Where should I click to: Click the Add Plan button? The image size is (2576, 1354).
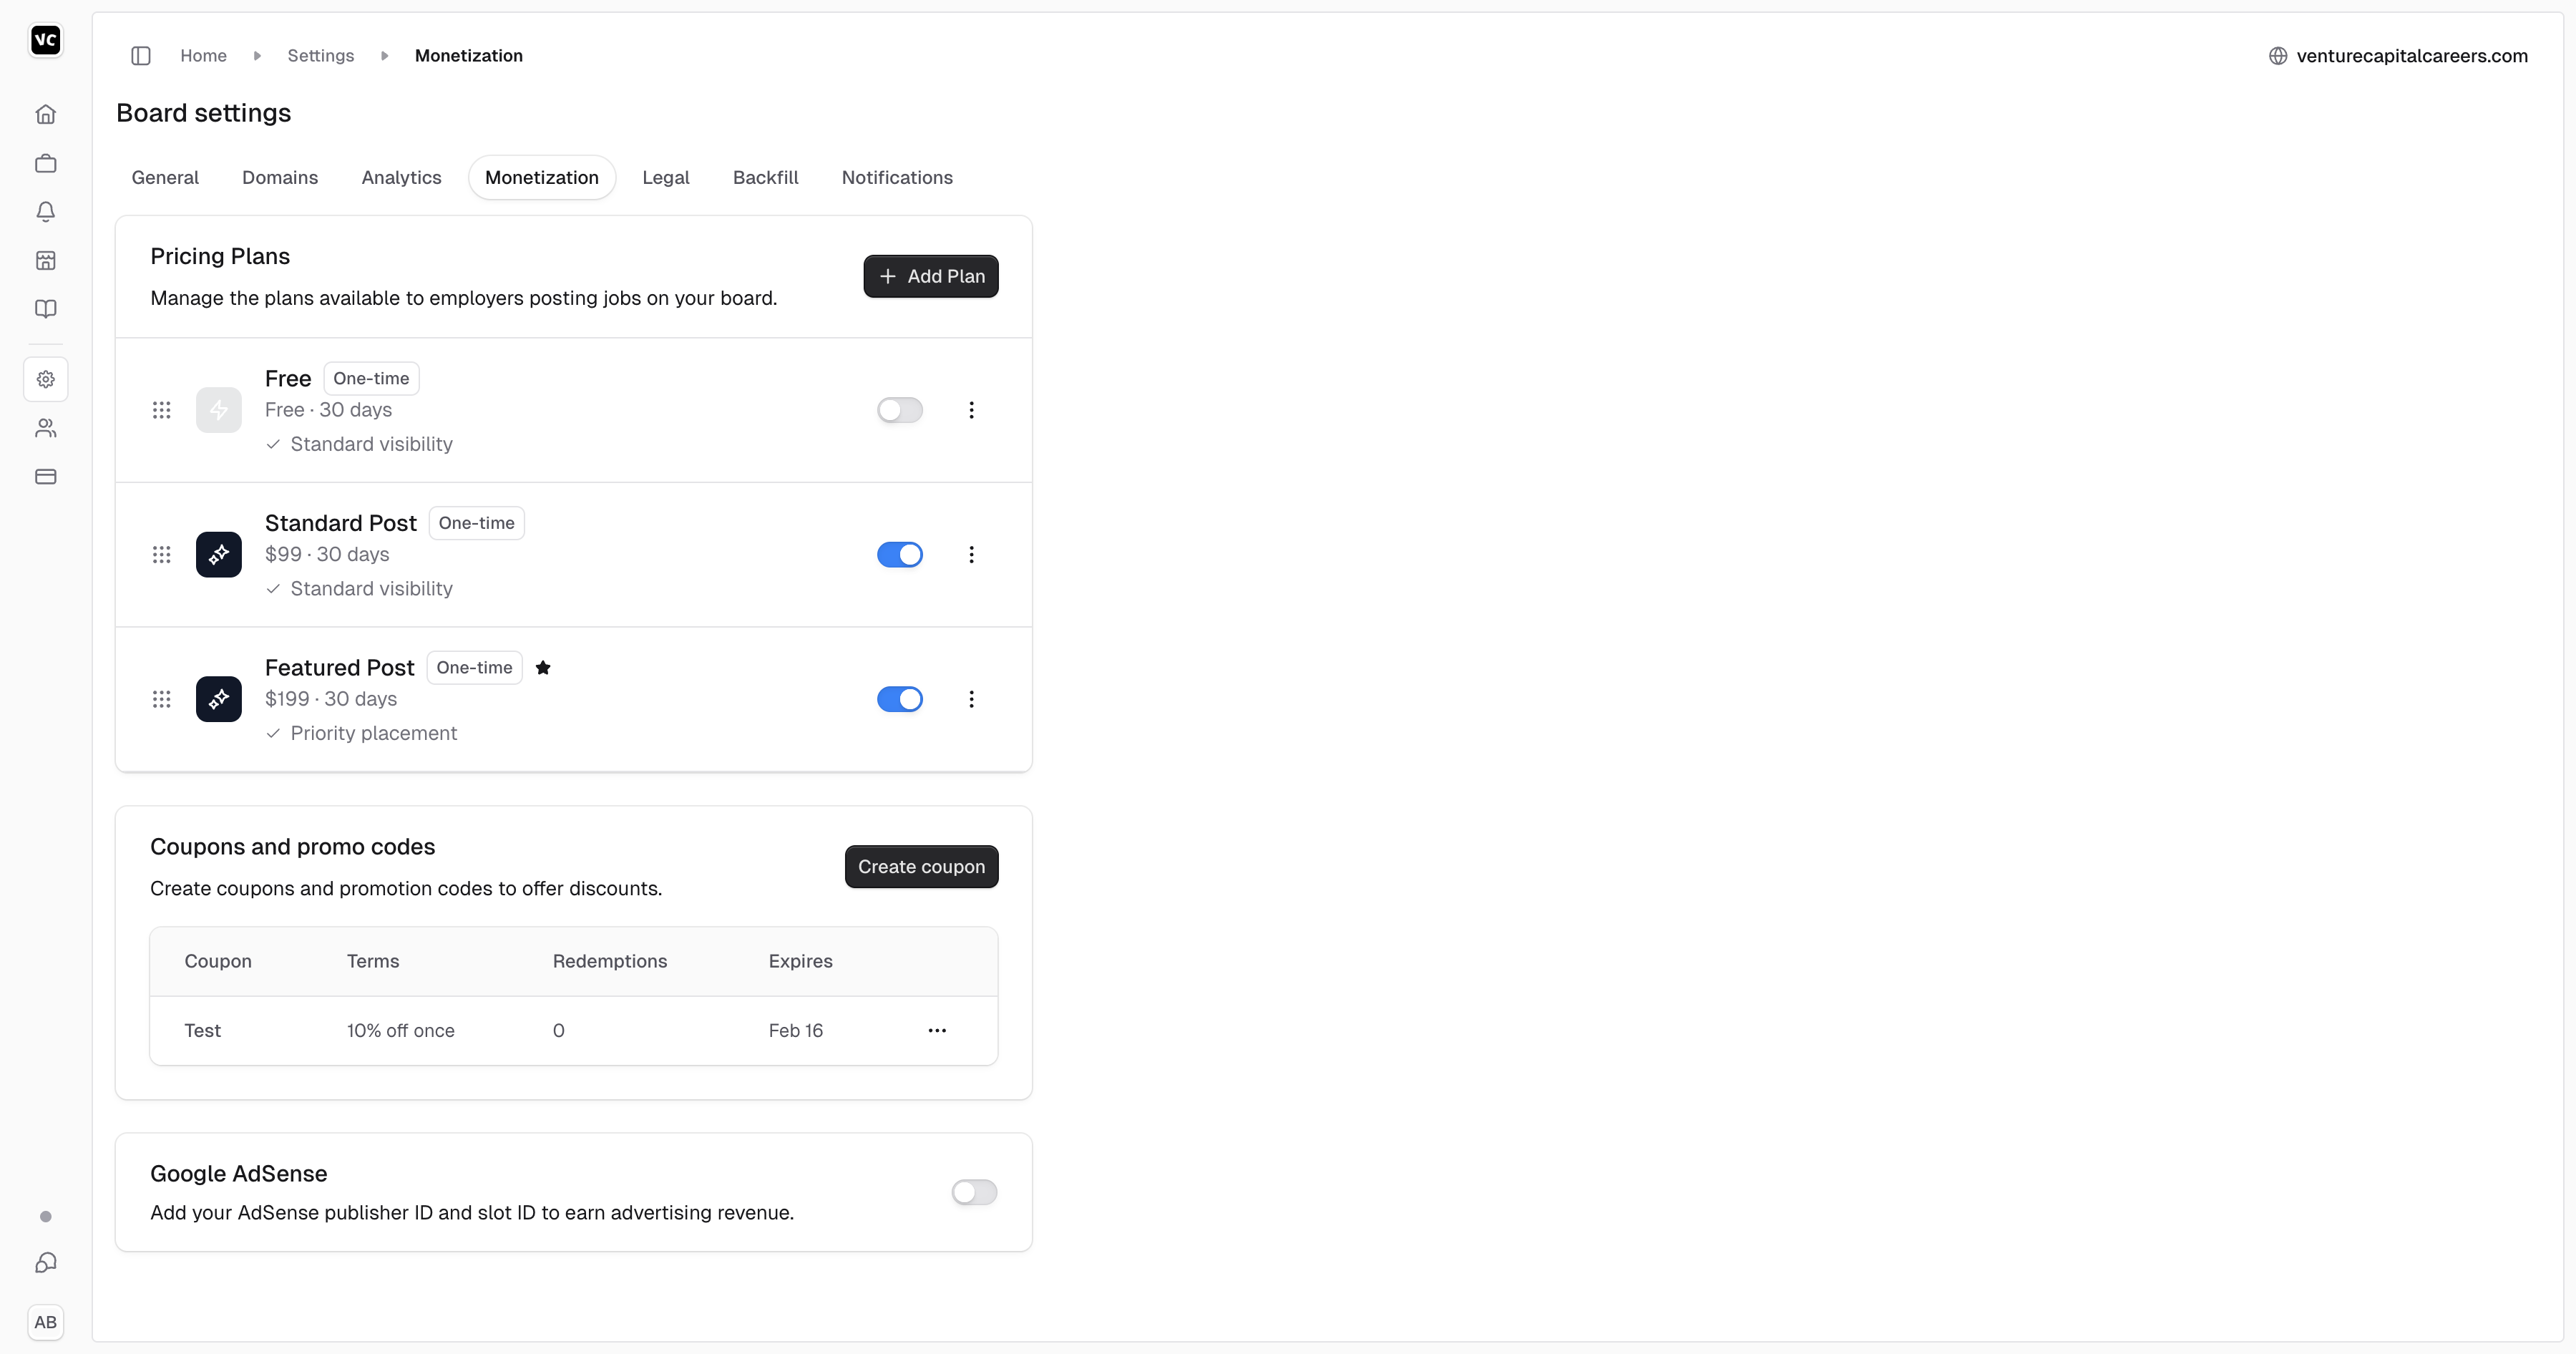click(930, 276)
